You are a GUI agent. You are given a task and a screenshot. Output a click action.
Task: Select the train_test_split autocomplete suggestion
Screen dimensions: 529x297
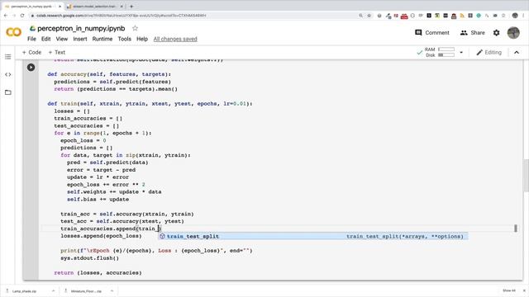313,237
